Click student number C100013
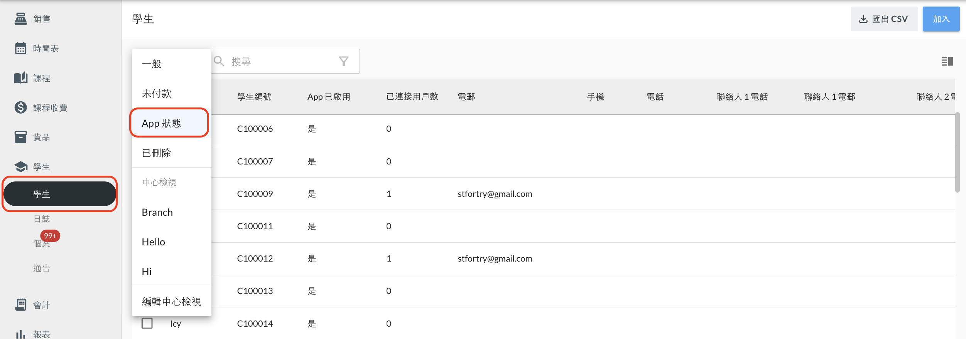Image resolution: width=966 pixels, height=339 pixels. tap(255, 291)
